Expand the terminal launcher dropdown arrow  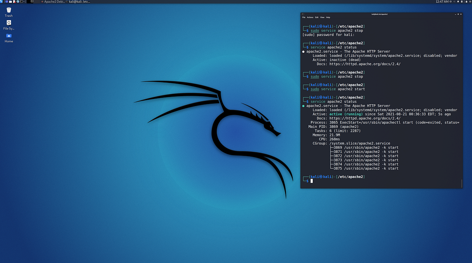click(x=24, y=2)
